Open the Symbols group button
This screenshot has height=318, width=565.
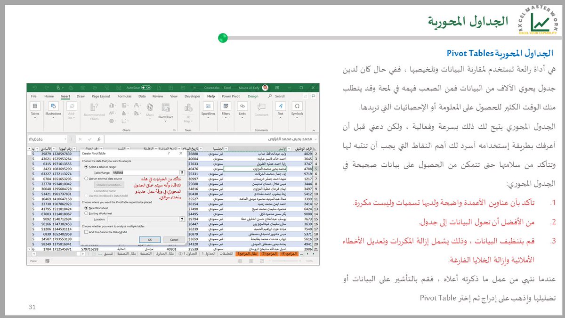coord(297,110)
